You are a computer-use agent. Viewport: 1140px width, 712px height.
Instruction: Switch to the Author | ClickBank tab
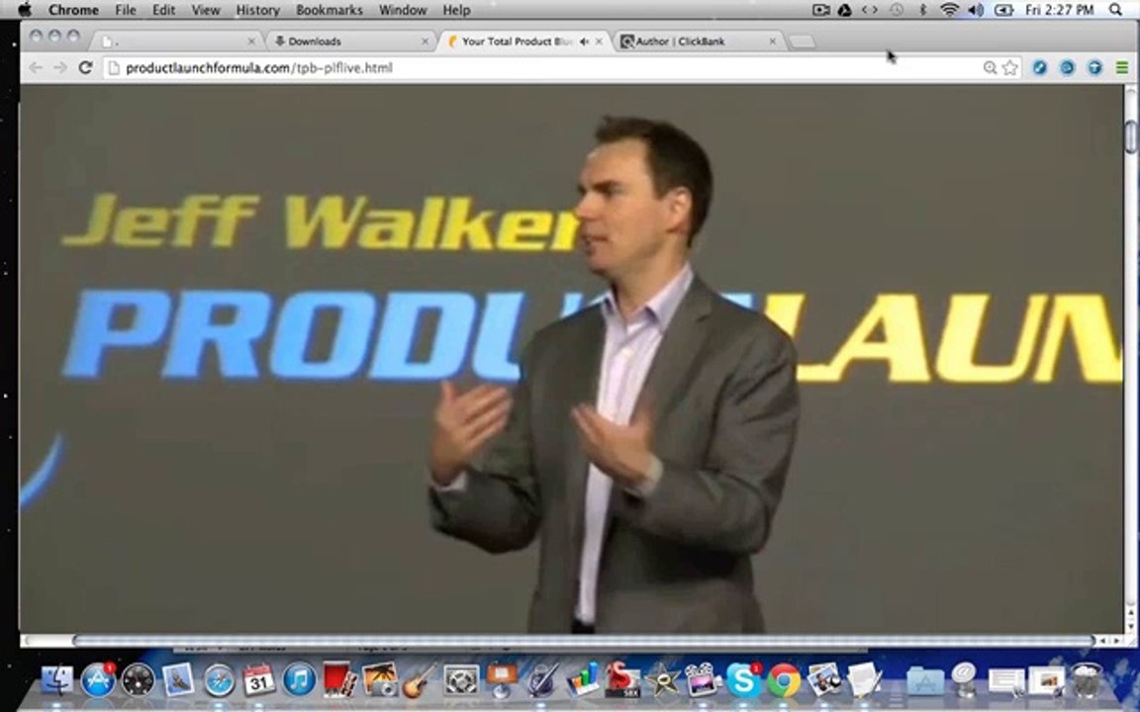[x=698, y=42]
